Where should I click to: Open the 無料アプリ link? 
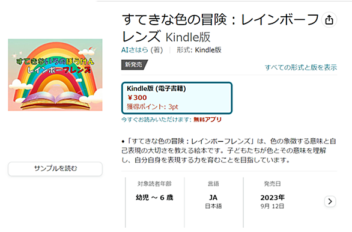[207, 120]
